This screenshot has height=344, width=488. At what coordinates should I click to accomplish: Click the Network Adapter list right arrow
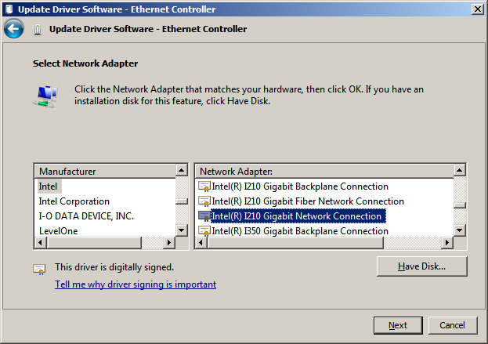(x=447, y=242)
